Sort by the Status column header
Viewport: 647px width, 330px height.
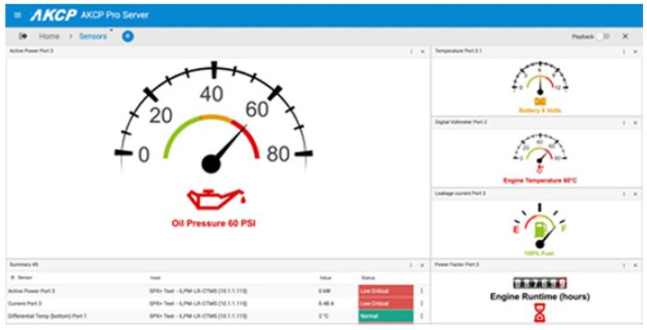point(368,278)
